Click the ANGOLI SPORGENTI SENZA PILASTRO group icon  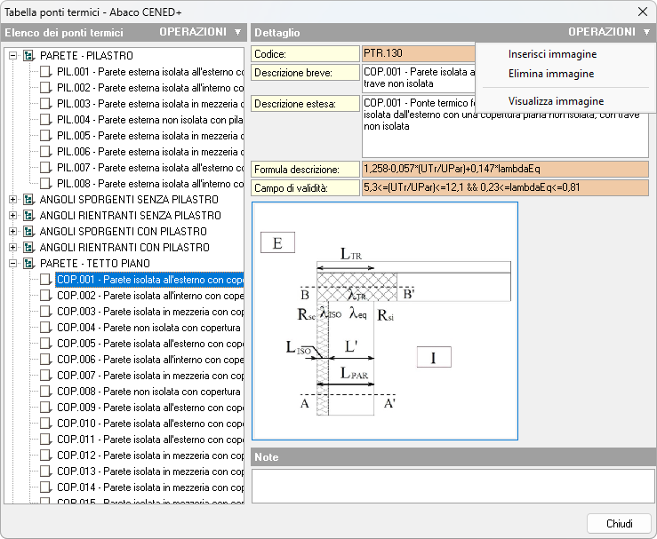[x=29, y=200]
